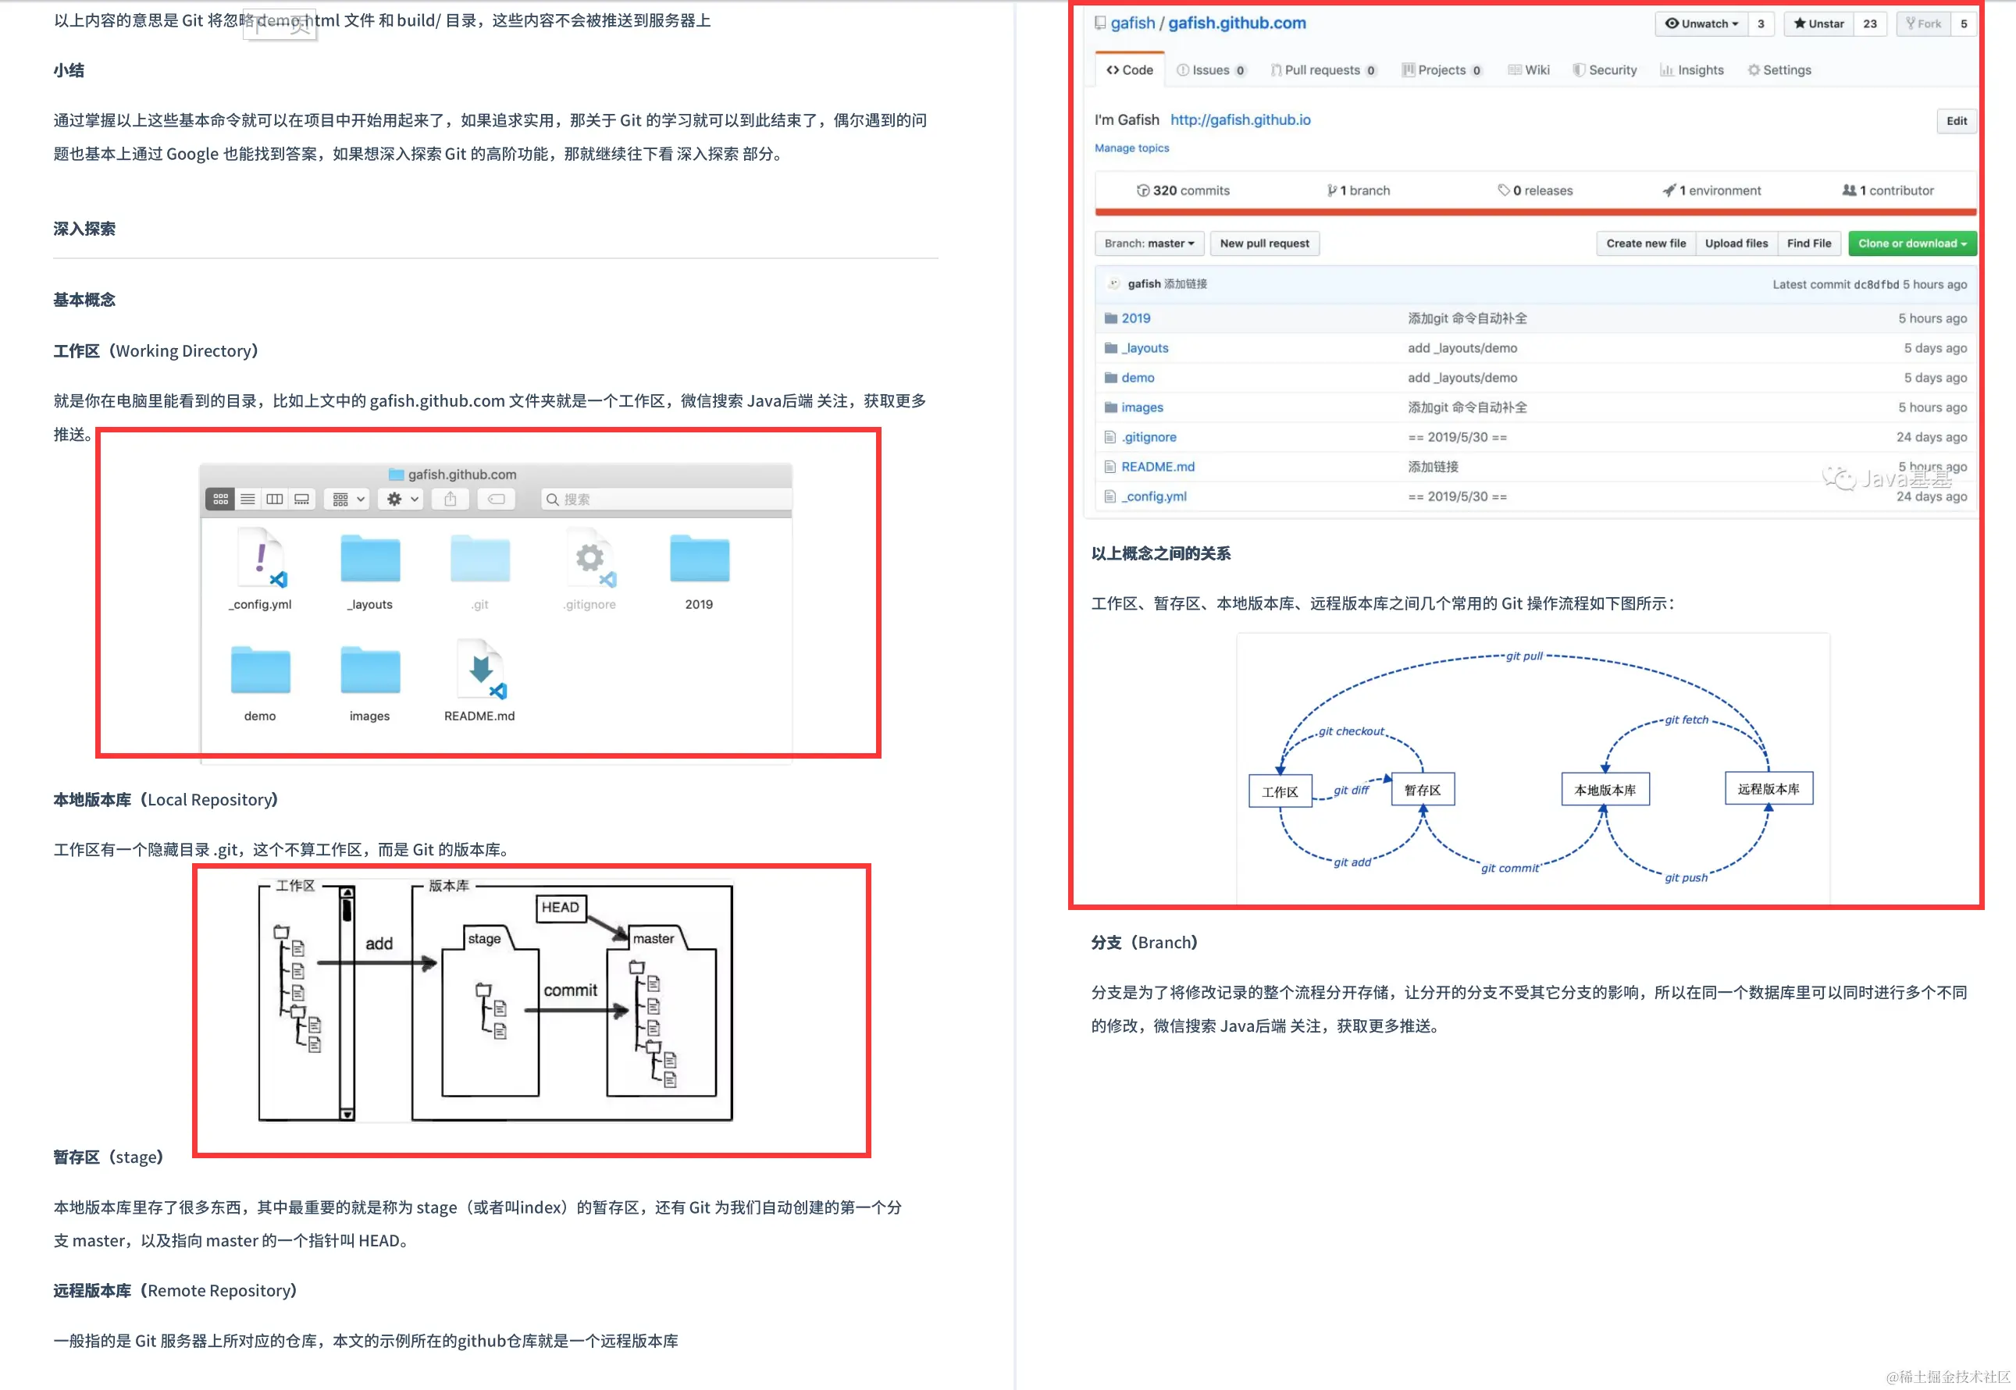Screen dimensions: 2016x1390
Task: Switch to the Issues tab
Action: (1210, 70)
